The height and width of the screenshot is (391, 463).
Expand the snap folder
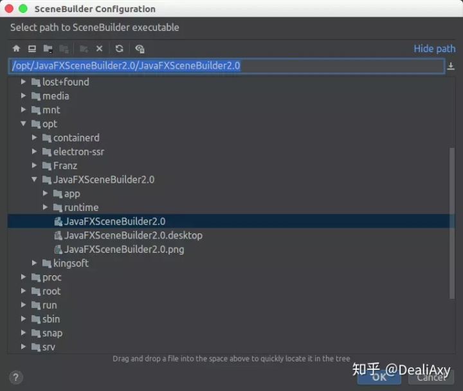tap(23, 332)
